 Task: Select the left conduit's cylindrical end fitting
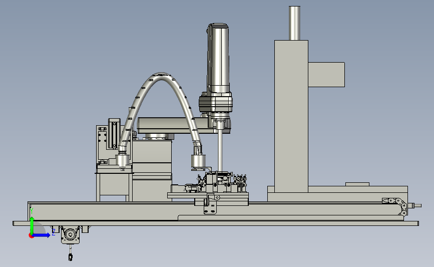pyautogui.click(x=122, y=161)
